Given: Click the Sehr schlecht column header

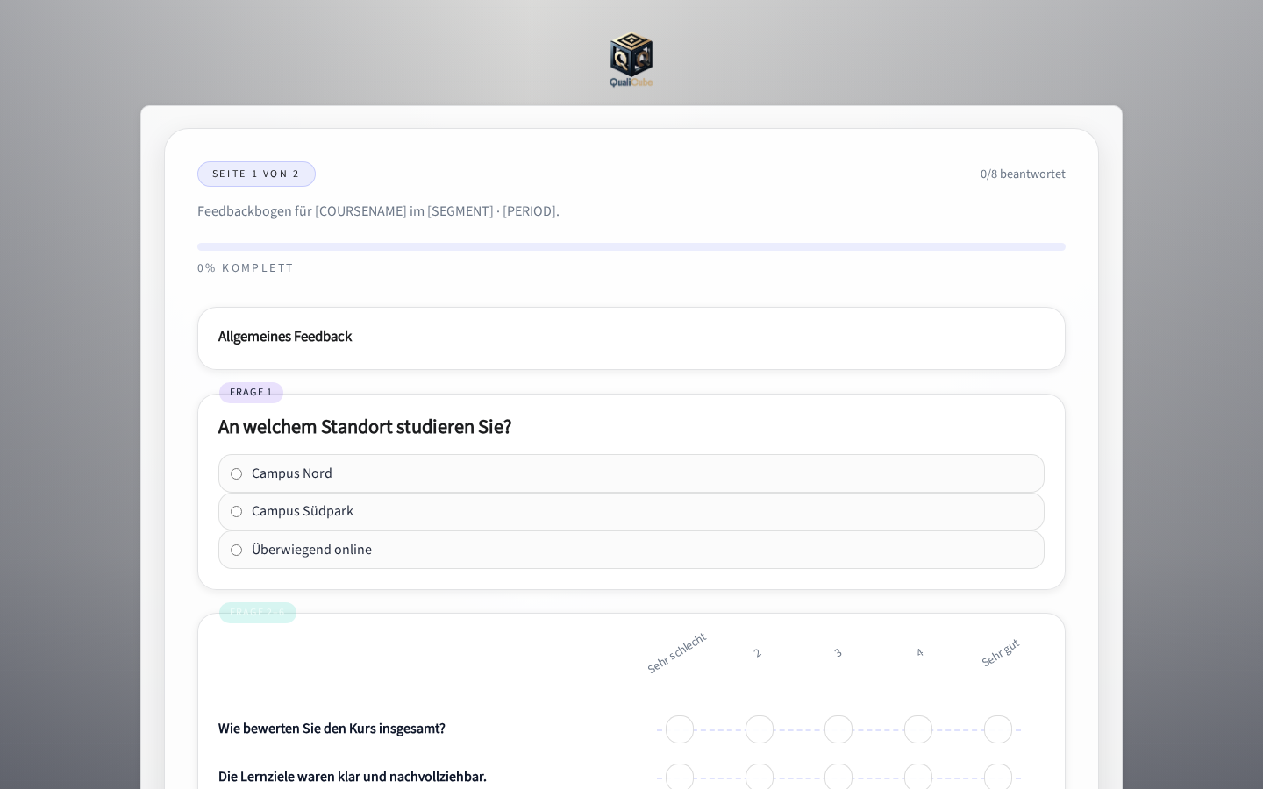Looking at the screenshot, I should (x=676, y=653).
